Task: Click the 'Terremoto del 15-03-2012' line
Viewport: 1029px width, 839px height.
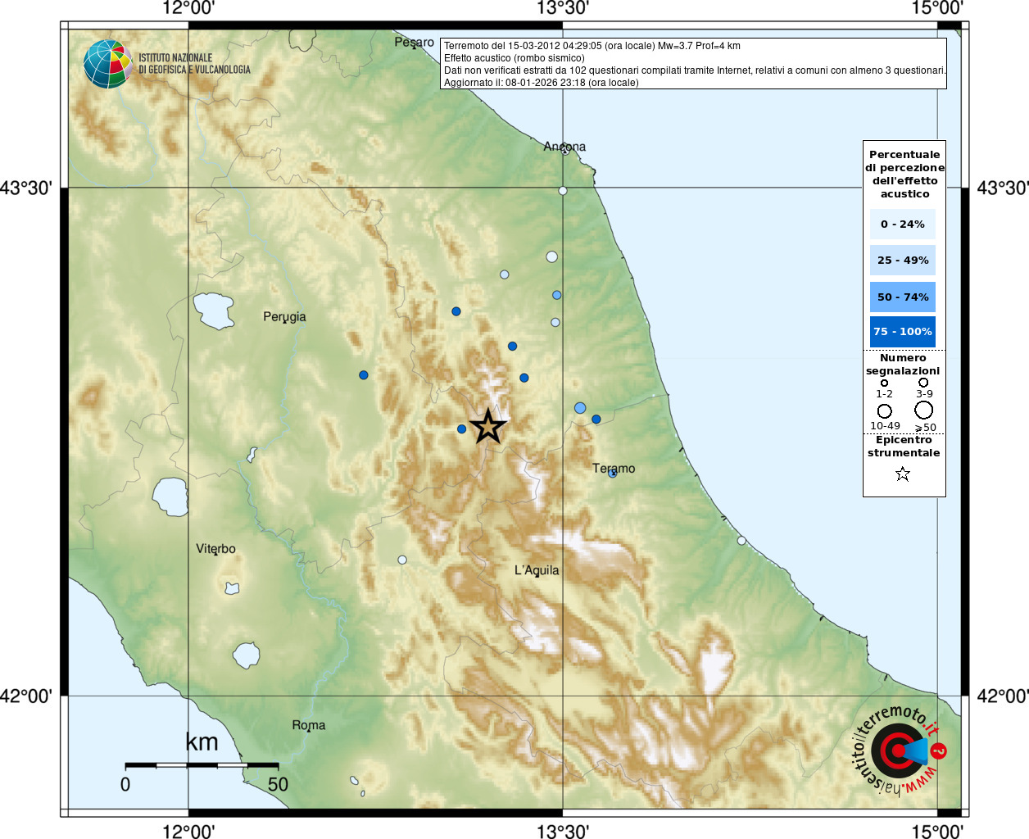Action: tap(592, 46)
